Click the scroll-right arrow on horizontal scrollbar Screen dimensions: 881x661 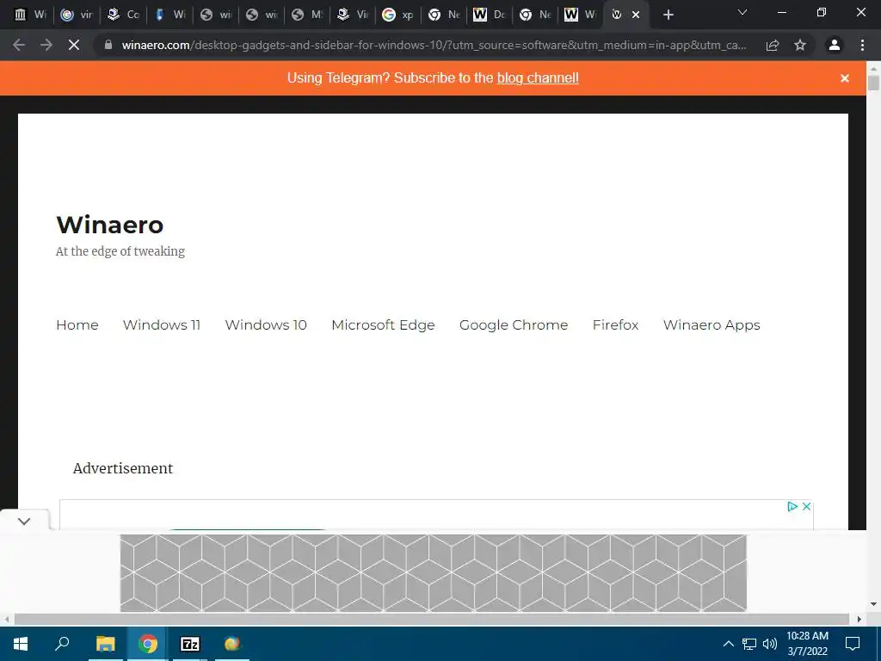tap(859, 619)
